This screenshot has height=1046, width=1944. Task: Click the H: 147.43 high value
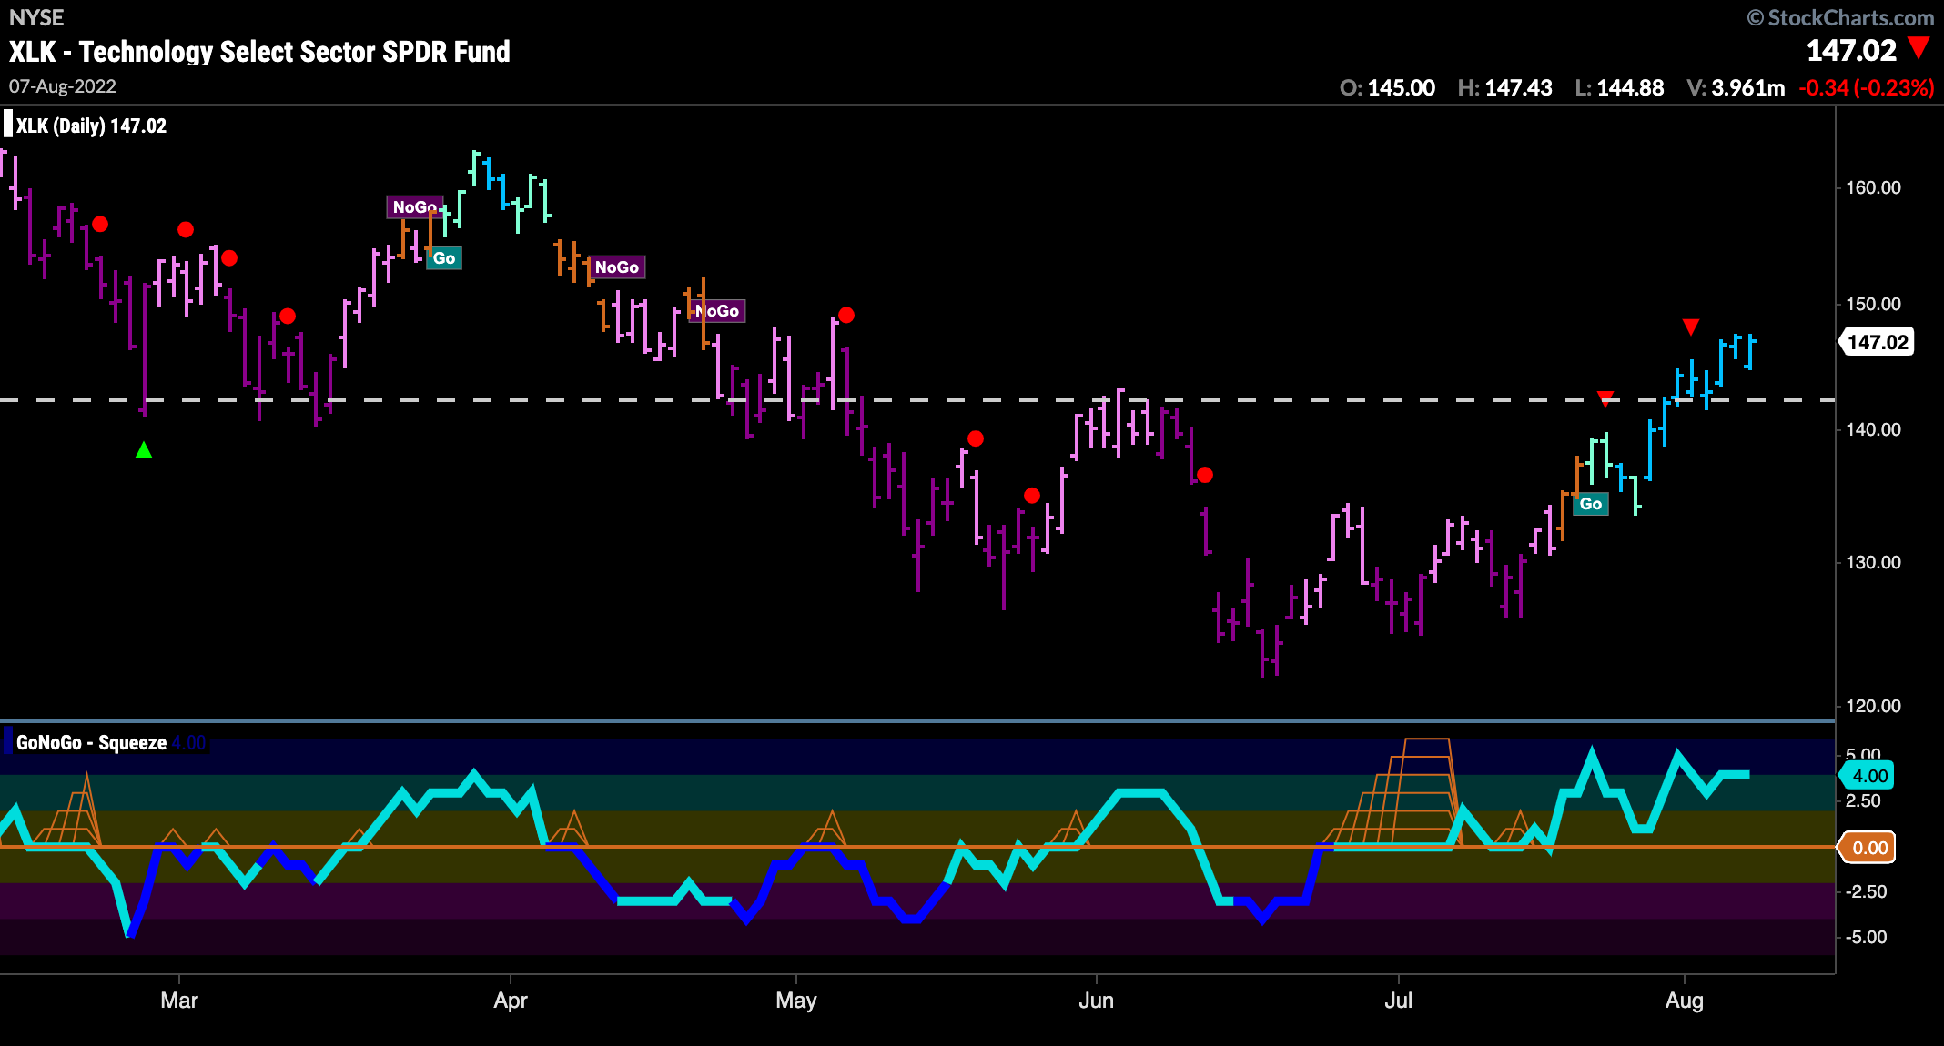click(1504, 88)
